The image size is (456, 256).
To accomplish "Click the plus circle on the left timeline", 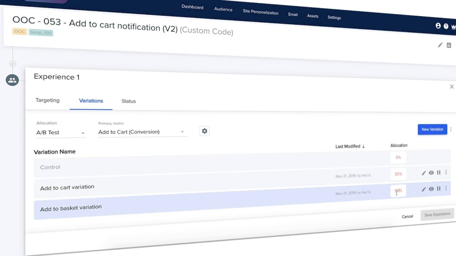I will (x=12, y=64).
